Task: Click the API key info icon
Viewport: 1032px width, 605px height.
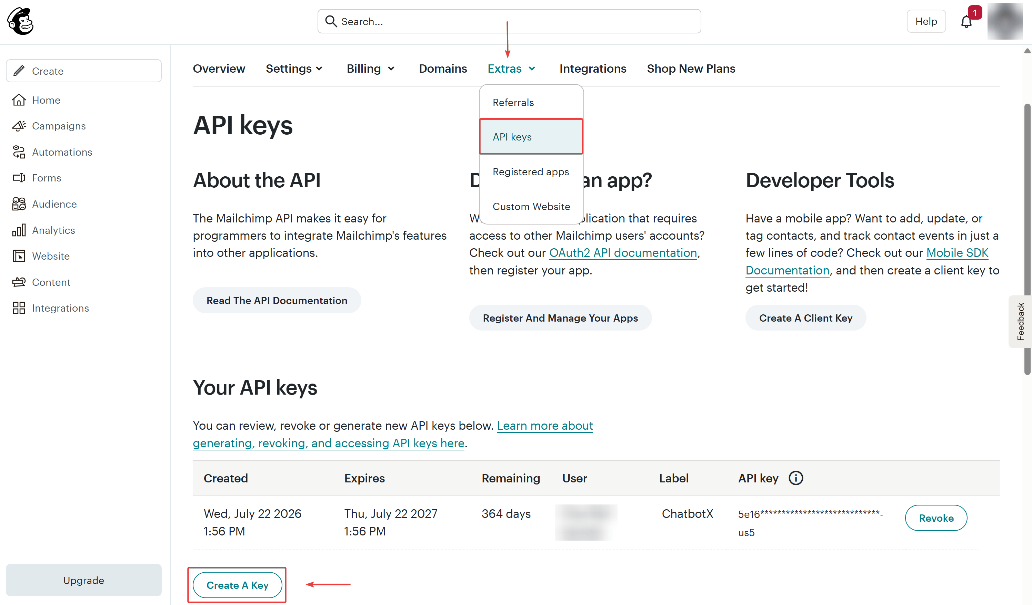Action: tap(796, 478)
